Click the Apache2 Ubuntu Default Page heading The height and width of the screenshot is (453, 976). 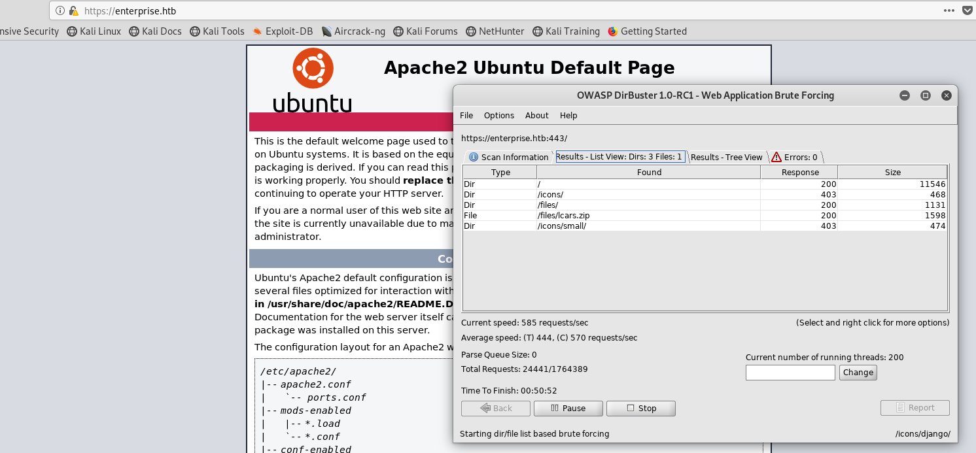[529, 67]
